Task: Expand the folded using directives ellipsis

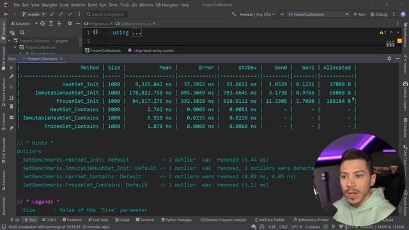Action: tap(137, 33)
